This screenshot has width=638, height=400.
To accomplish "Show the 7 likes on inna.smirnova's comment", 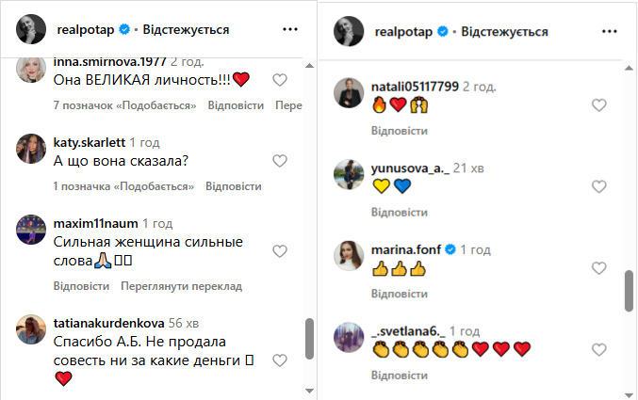I will pos(124,105).
